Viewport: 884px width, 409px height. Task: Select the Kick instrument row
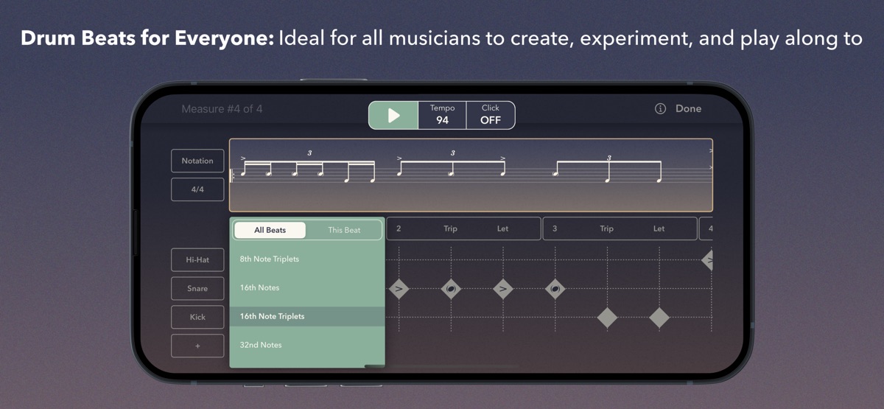pos(197,317)
